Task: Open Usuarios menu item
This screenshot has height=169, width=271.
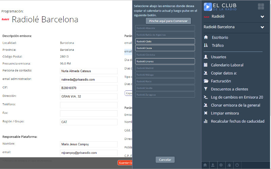Action: click(x=218, y=57)
